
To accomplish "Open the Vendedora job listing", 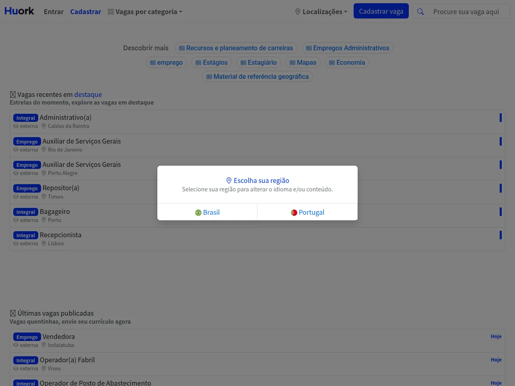I will coord(59,337).
